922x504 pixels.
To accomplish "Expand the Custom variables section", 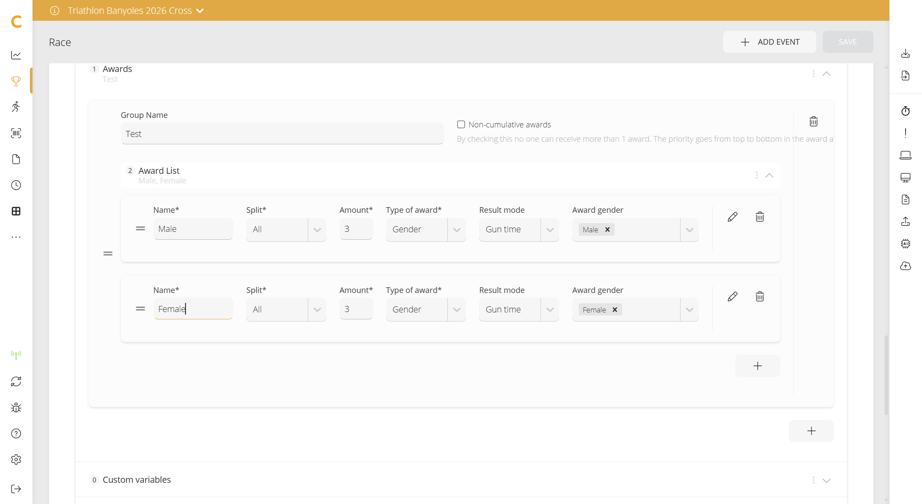I will pos(827,480).
